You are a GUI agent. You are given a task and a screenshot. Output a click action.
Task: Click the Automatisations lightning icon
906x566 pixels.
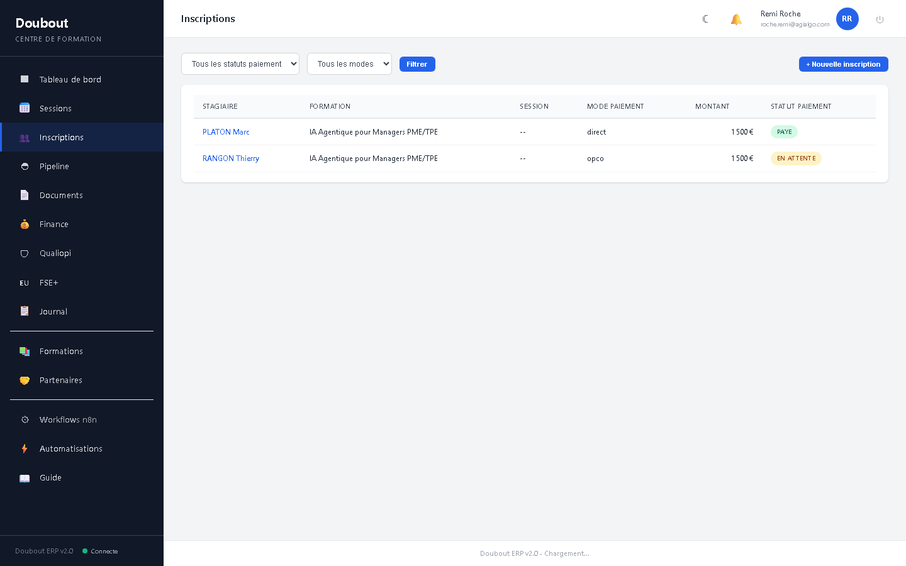25,448
